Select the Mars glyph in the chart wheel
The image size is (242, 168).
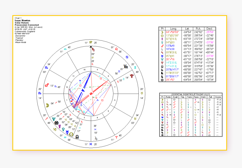(46, 85)
